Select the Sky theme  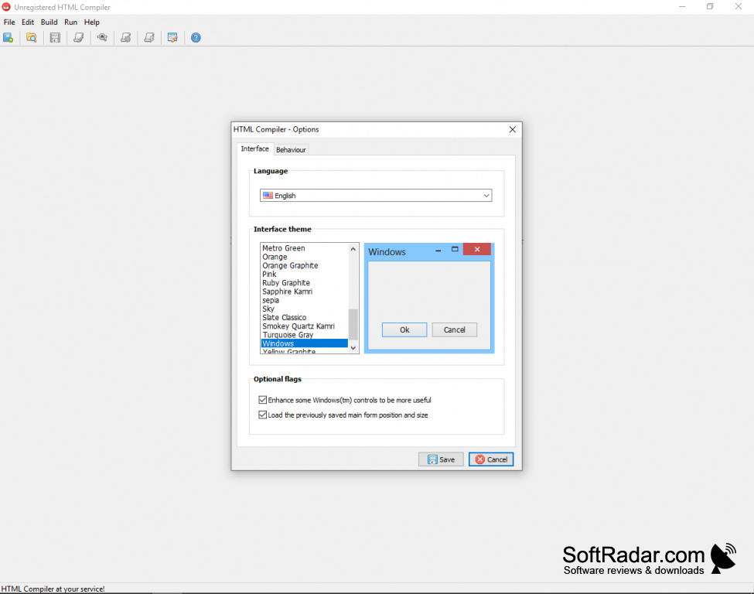304,309
